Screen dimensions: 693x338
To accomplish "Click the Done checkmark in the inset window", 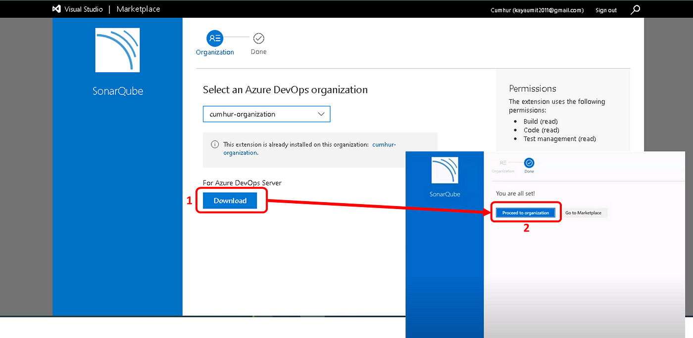I will 529,162.
